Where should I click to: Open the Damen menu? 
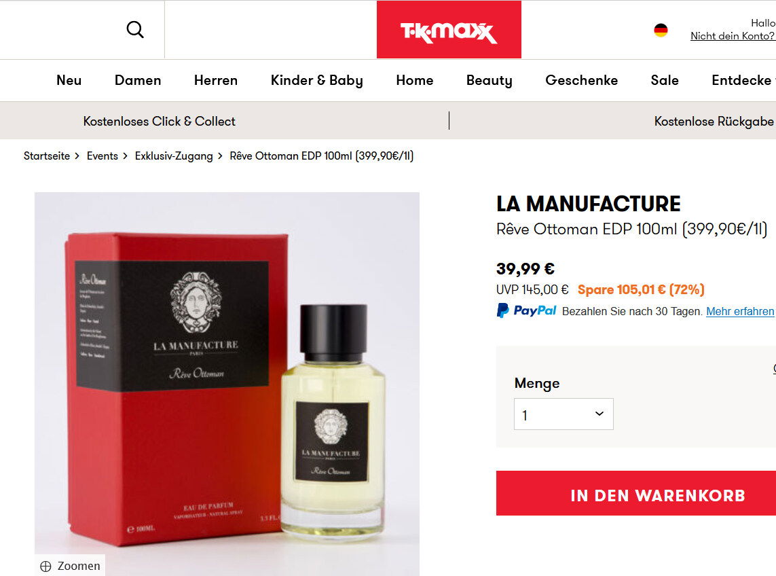[138, 80]
